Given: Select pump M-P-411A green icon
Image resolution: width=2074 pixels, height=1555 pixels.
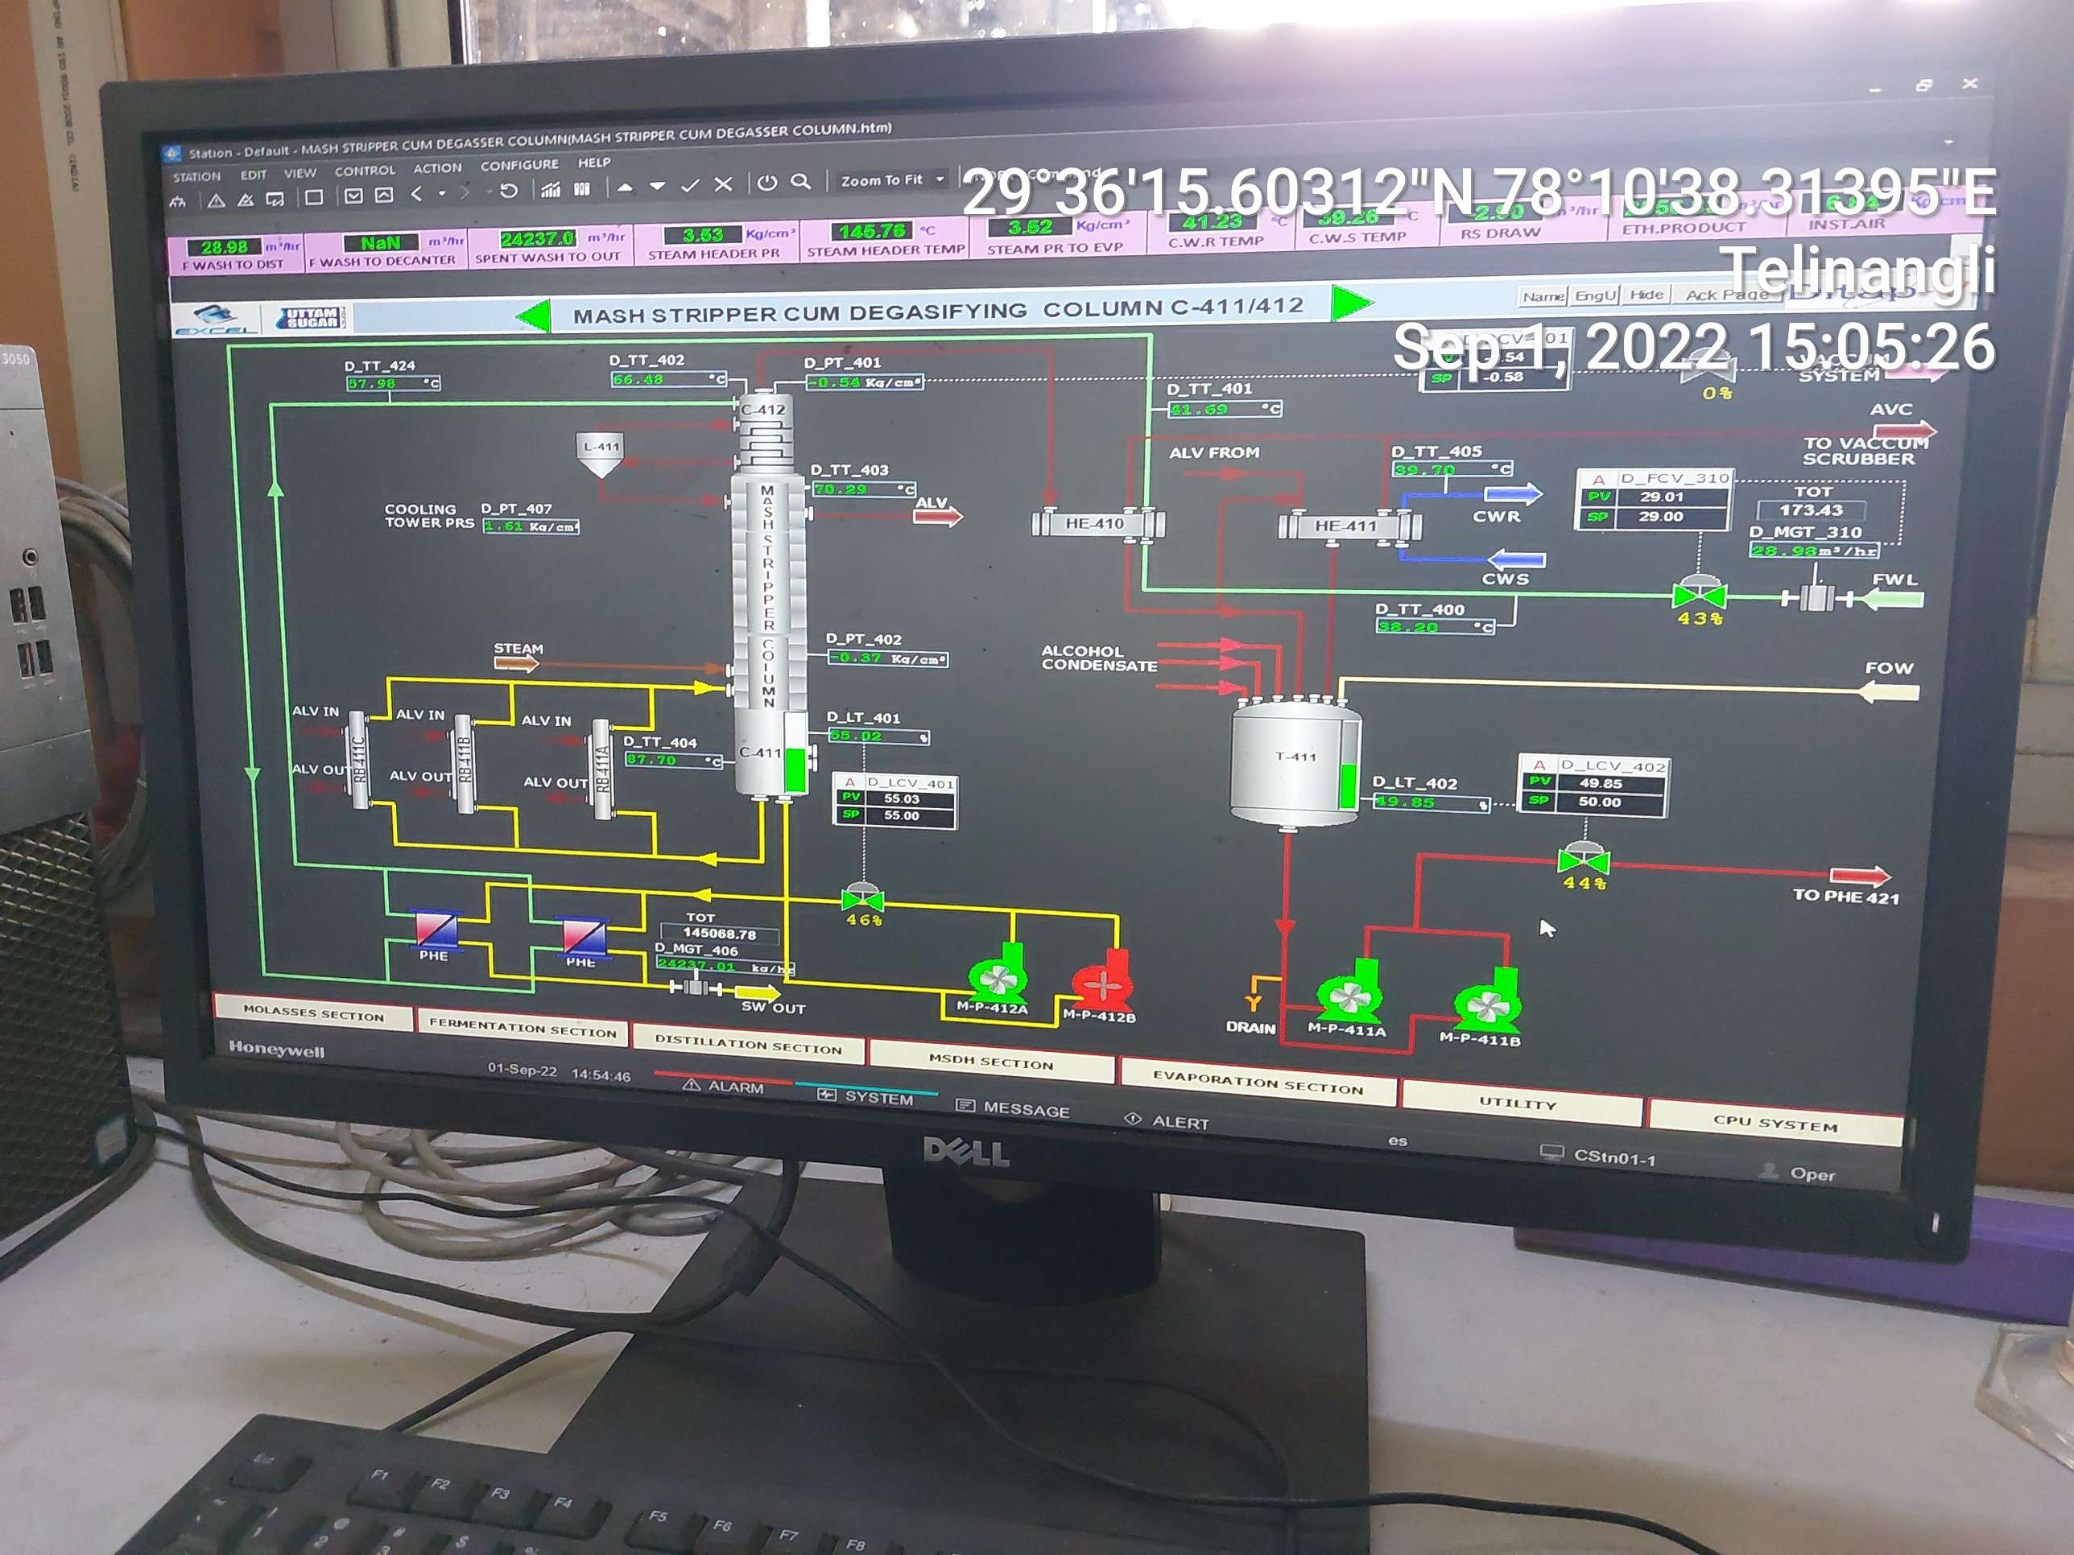Looking at the screenshot, I should [x=1349, y=996].
